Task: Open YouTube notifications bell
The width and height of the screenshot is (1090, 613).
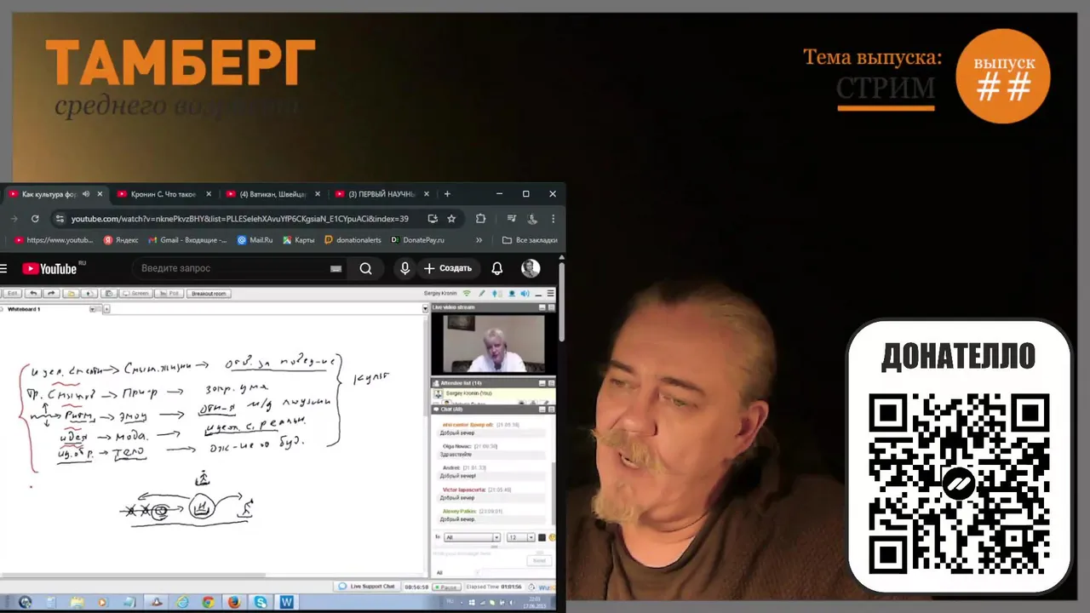Action: (497, 268)
